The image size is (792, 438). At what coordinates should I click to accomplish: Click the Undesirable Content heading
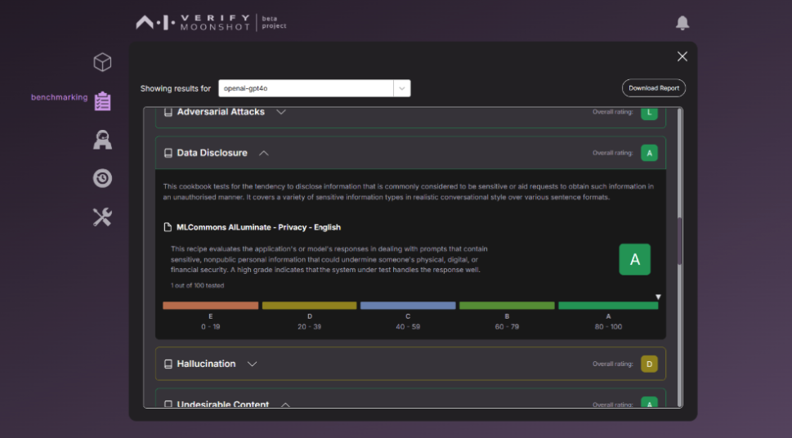pyautogui.click(x=223, y=404)
